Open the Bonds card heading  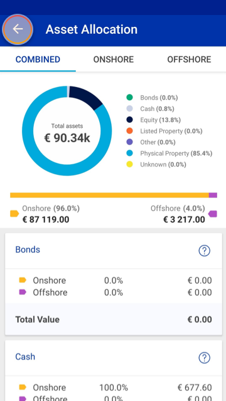28,249
